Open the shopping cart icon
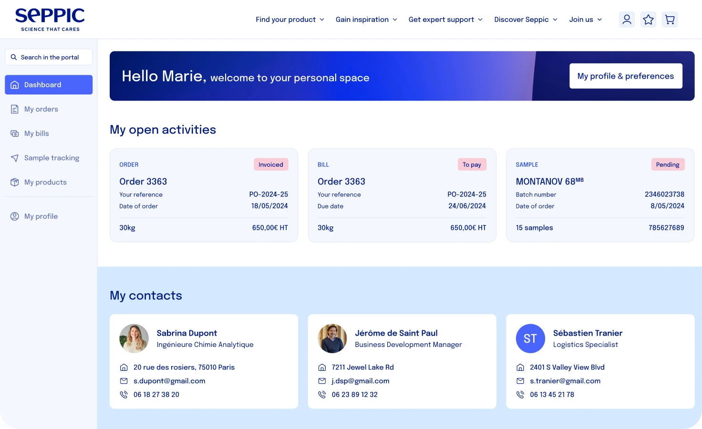The height and width of the screenshot is (429, 702). (x=670, y=20)
